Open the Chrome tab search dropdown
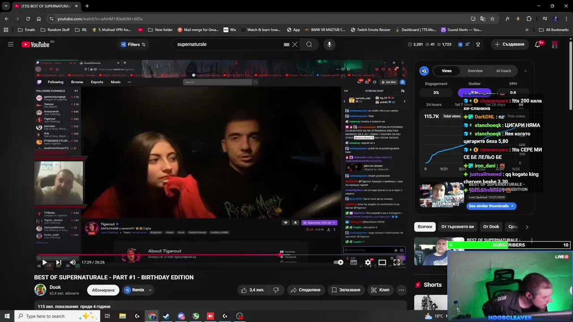Screen dimensions: 573x322 6,6
